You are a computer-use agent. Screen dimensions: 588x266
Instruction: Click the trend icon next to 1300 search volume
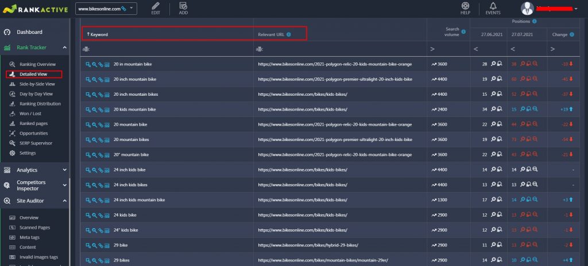point(434,199)
